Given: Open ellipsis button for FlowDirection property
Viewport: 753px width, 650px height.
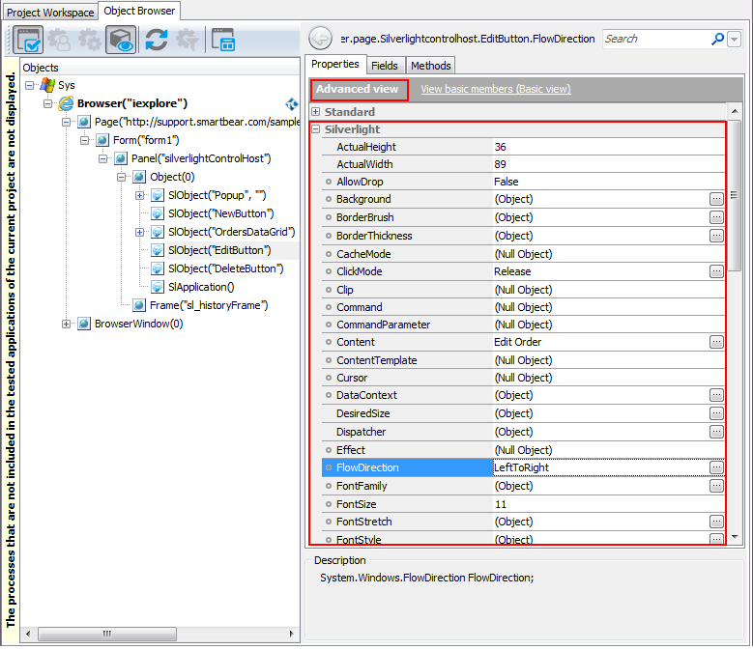Looking at the screenshot, I should point(716,467).
